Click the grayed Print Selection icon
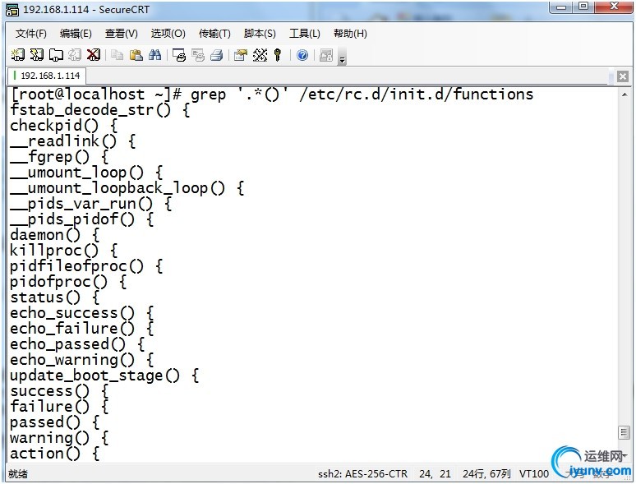Image resolution: width=636 pixels, height=484 pixels. 198,55
